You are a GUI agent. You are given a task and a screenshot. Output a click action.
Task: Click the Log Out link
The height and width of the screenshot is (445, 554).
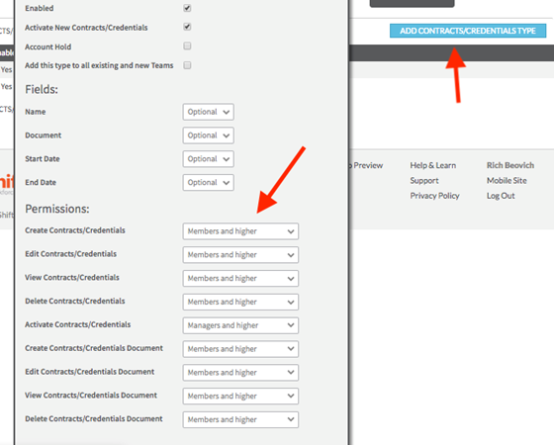pos(501,196)
